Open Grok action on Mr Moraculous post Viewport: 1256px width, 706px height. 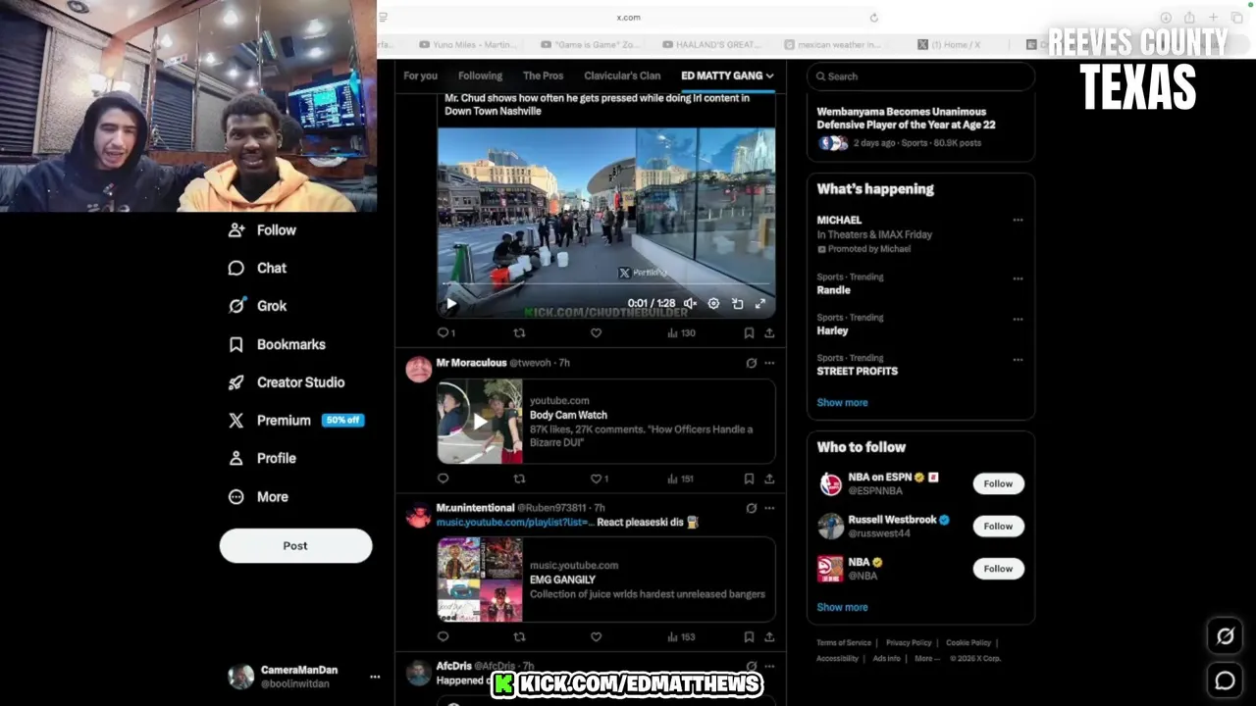point(752,363)
